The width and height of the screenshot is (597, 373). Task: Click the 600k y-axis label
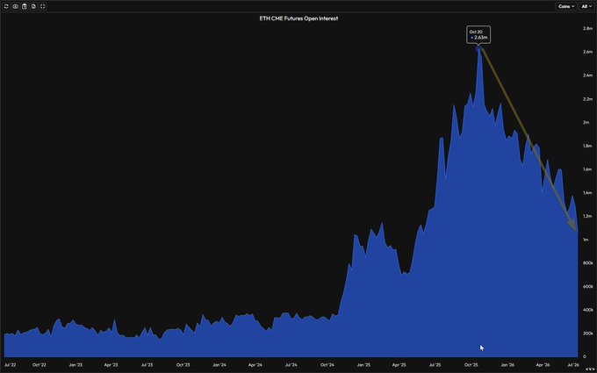coord(588,287)
